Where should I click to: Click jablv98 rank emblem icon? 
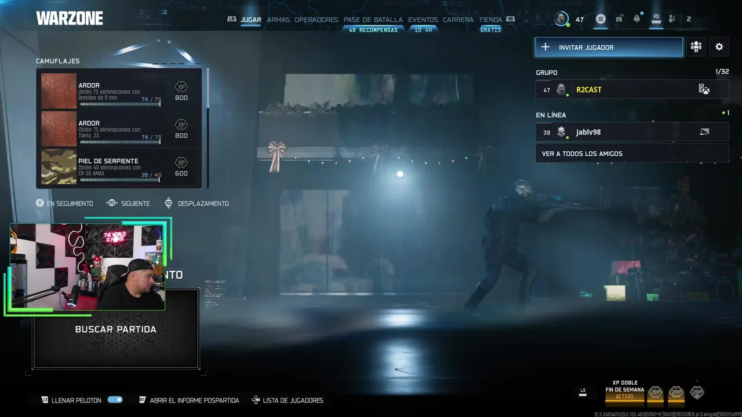(x=561, y=132)
